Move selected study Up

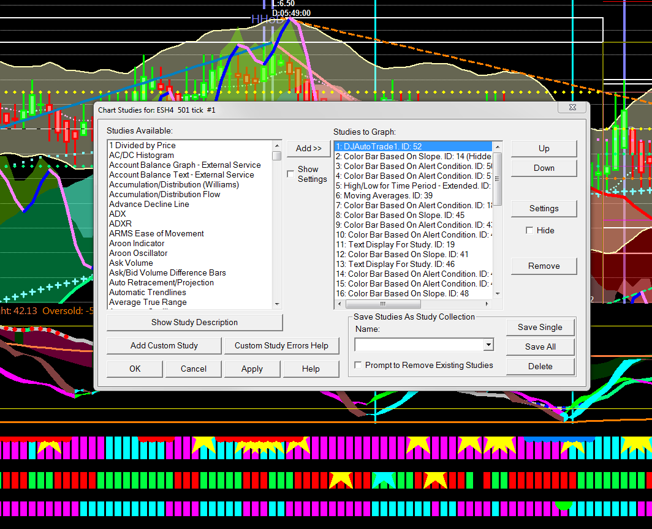544,149
